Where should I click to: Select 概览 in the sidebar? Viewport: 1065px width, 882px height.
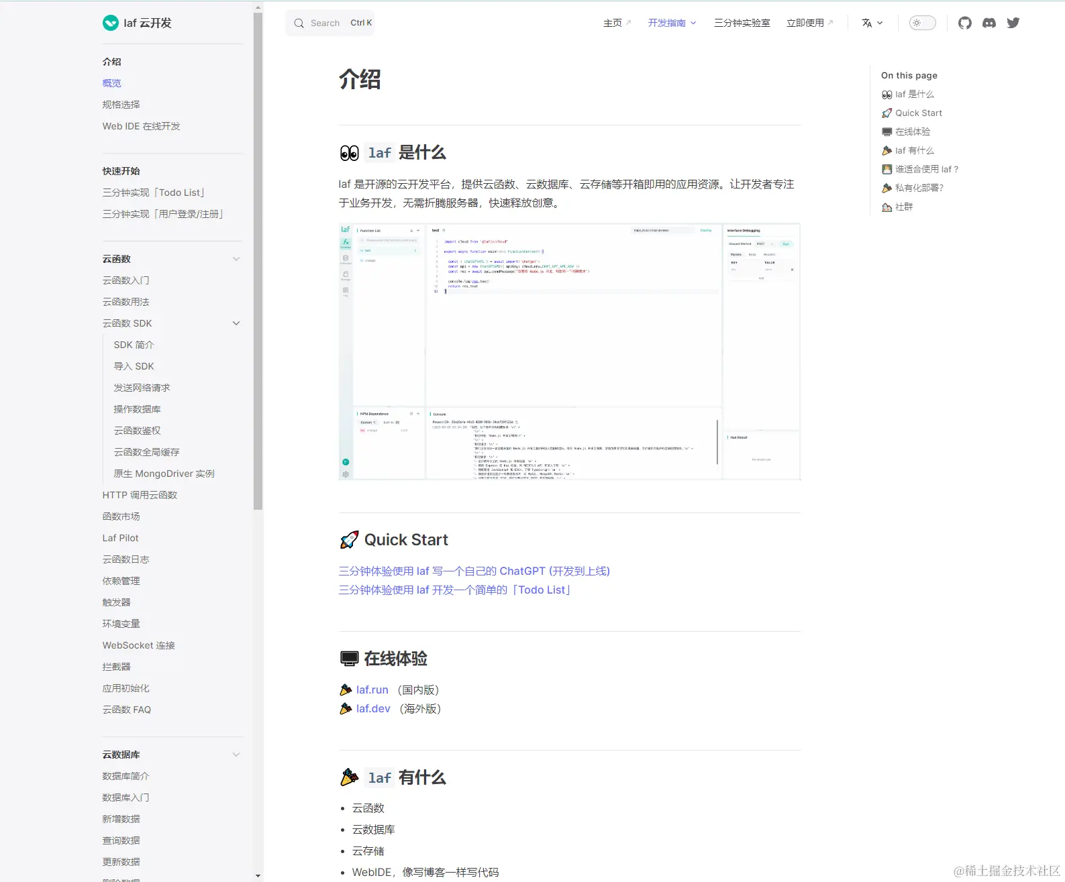(112, 83)
